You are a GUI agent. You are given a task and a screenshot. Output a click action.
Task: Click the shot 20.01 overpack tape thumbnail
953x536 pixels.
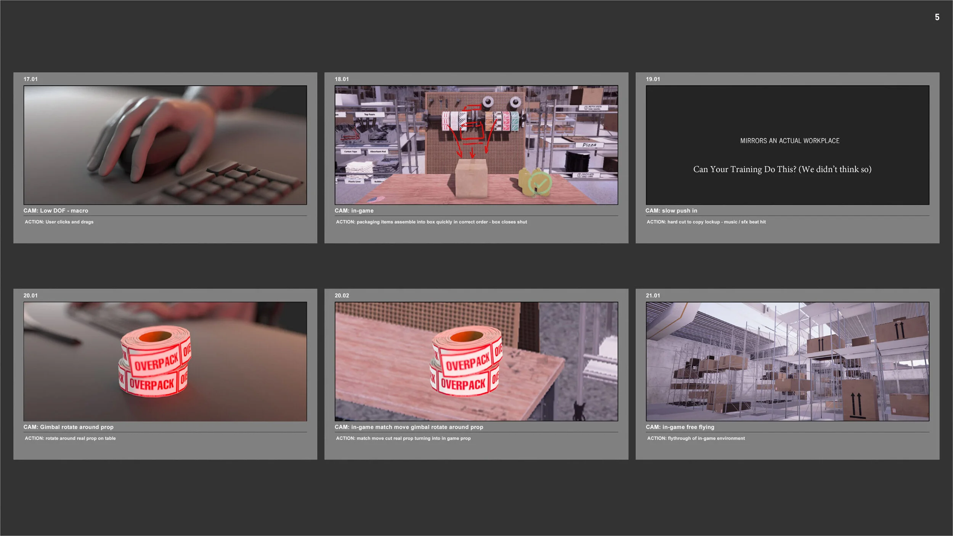click(x=165, y=361)
